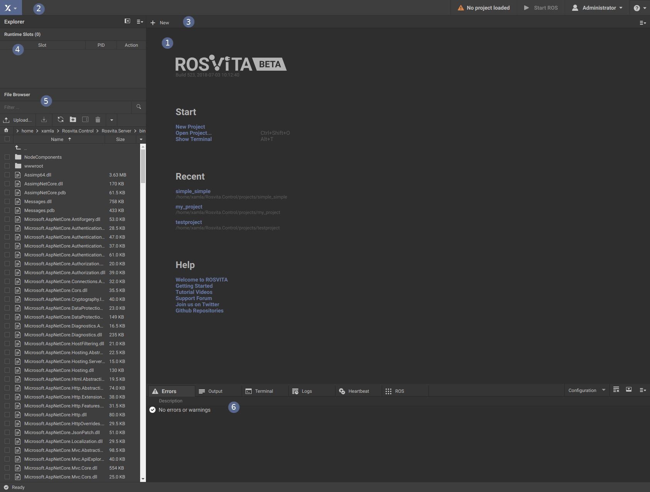This screenshot has height=492, width=650.
Task: Focus the File Browser Filter field
Action: coord(66,107)
